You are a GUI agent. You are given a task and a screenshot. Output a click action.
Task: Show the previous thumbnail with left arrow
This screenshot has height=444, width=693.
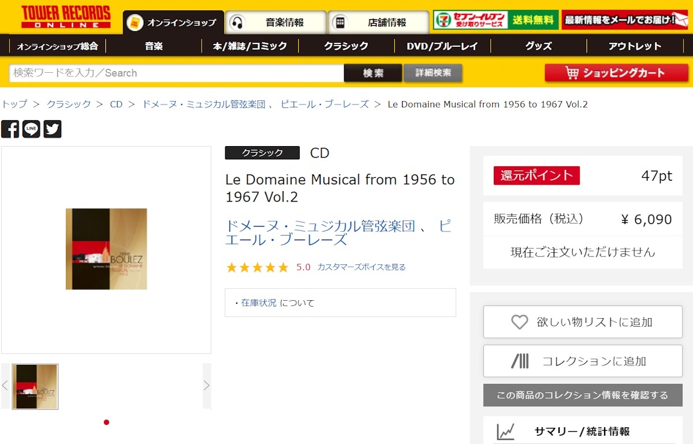point(5,386)
